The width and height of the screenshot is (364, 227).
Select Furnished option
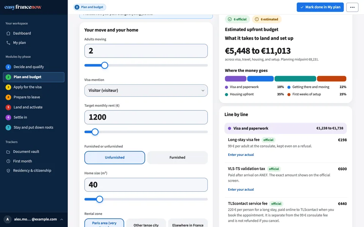(x=177, y=157)
